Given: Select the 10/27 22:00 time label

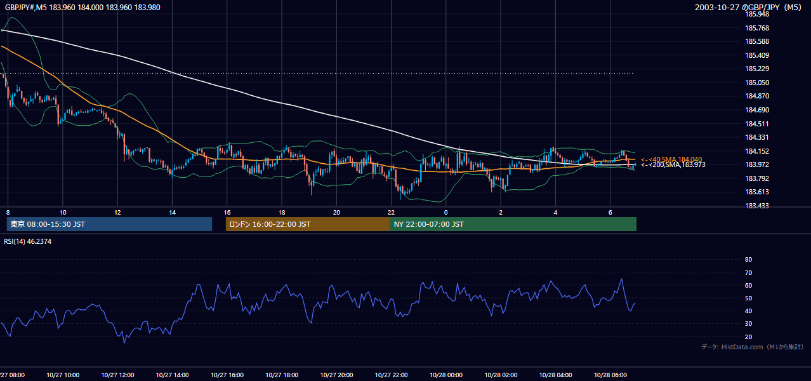Looking at the screenshot, I should click(392, 375).
